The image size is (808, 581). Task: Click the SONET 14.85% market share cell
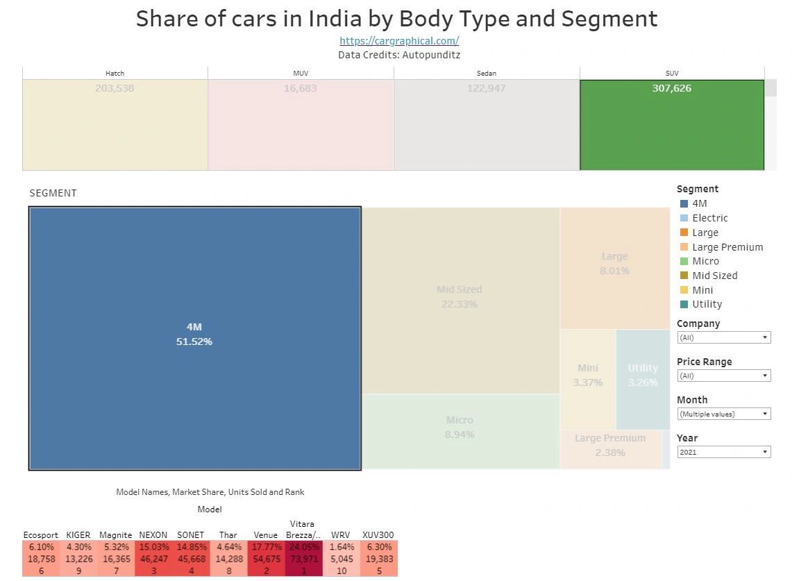[191, 547]
